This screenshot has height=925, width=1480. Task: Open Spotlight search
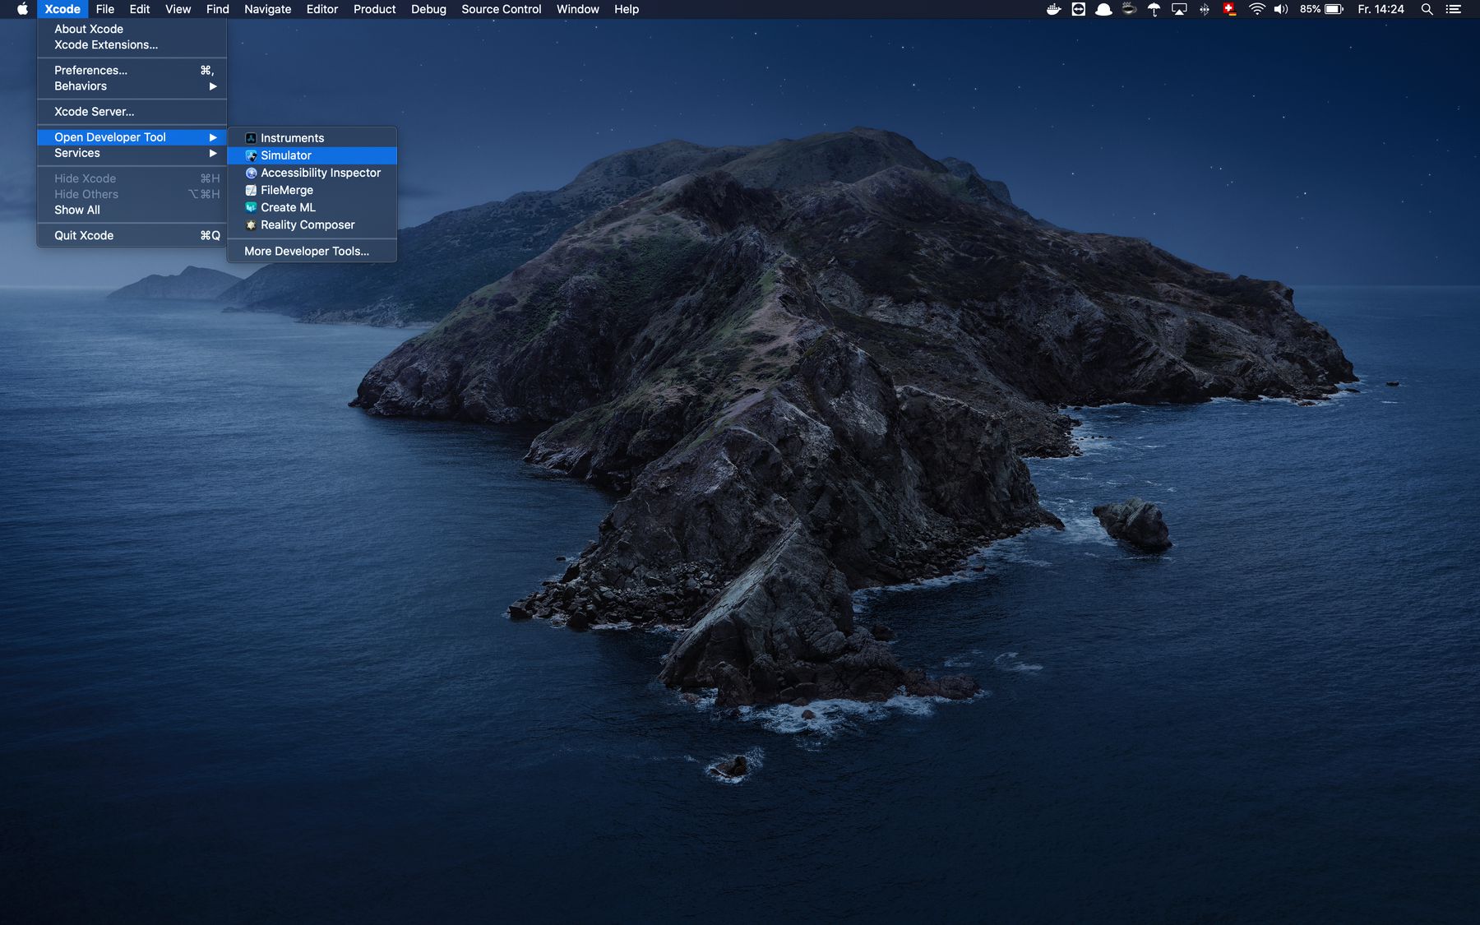pyautogui.click(x=1427, y=9)
